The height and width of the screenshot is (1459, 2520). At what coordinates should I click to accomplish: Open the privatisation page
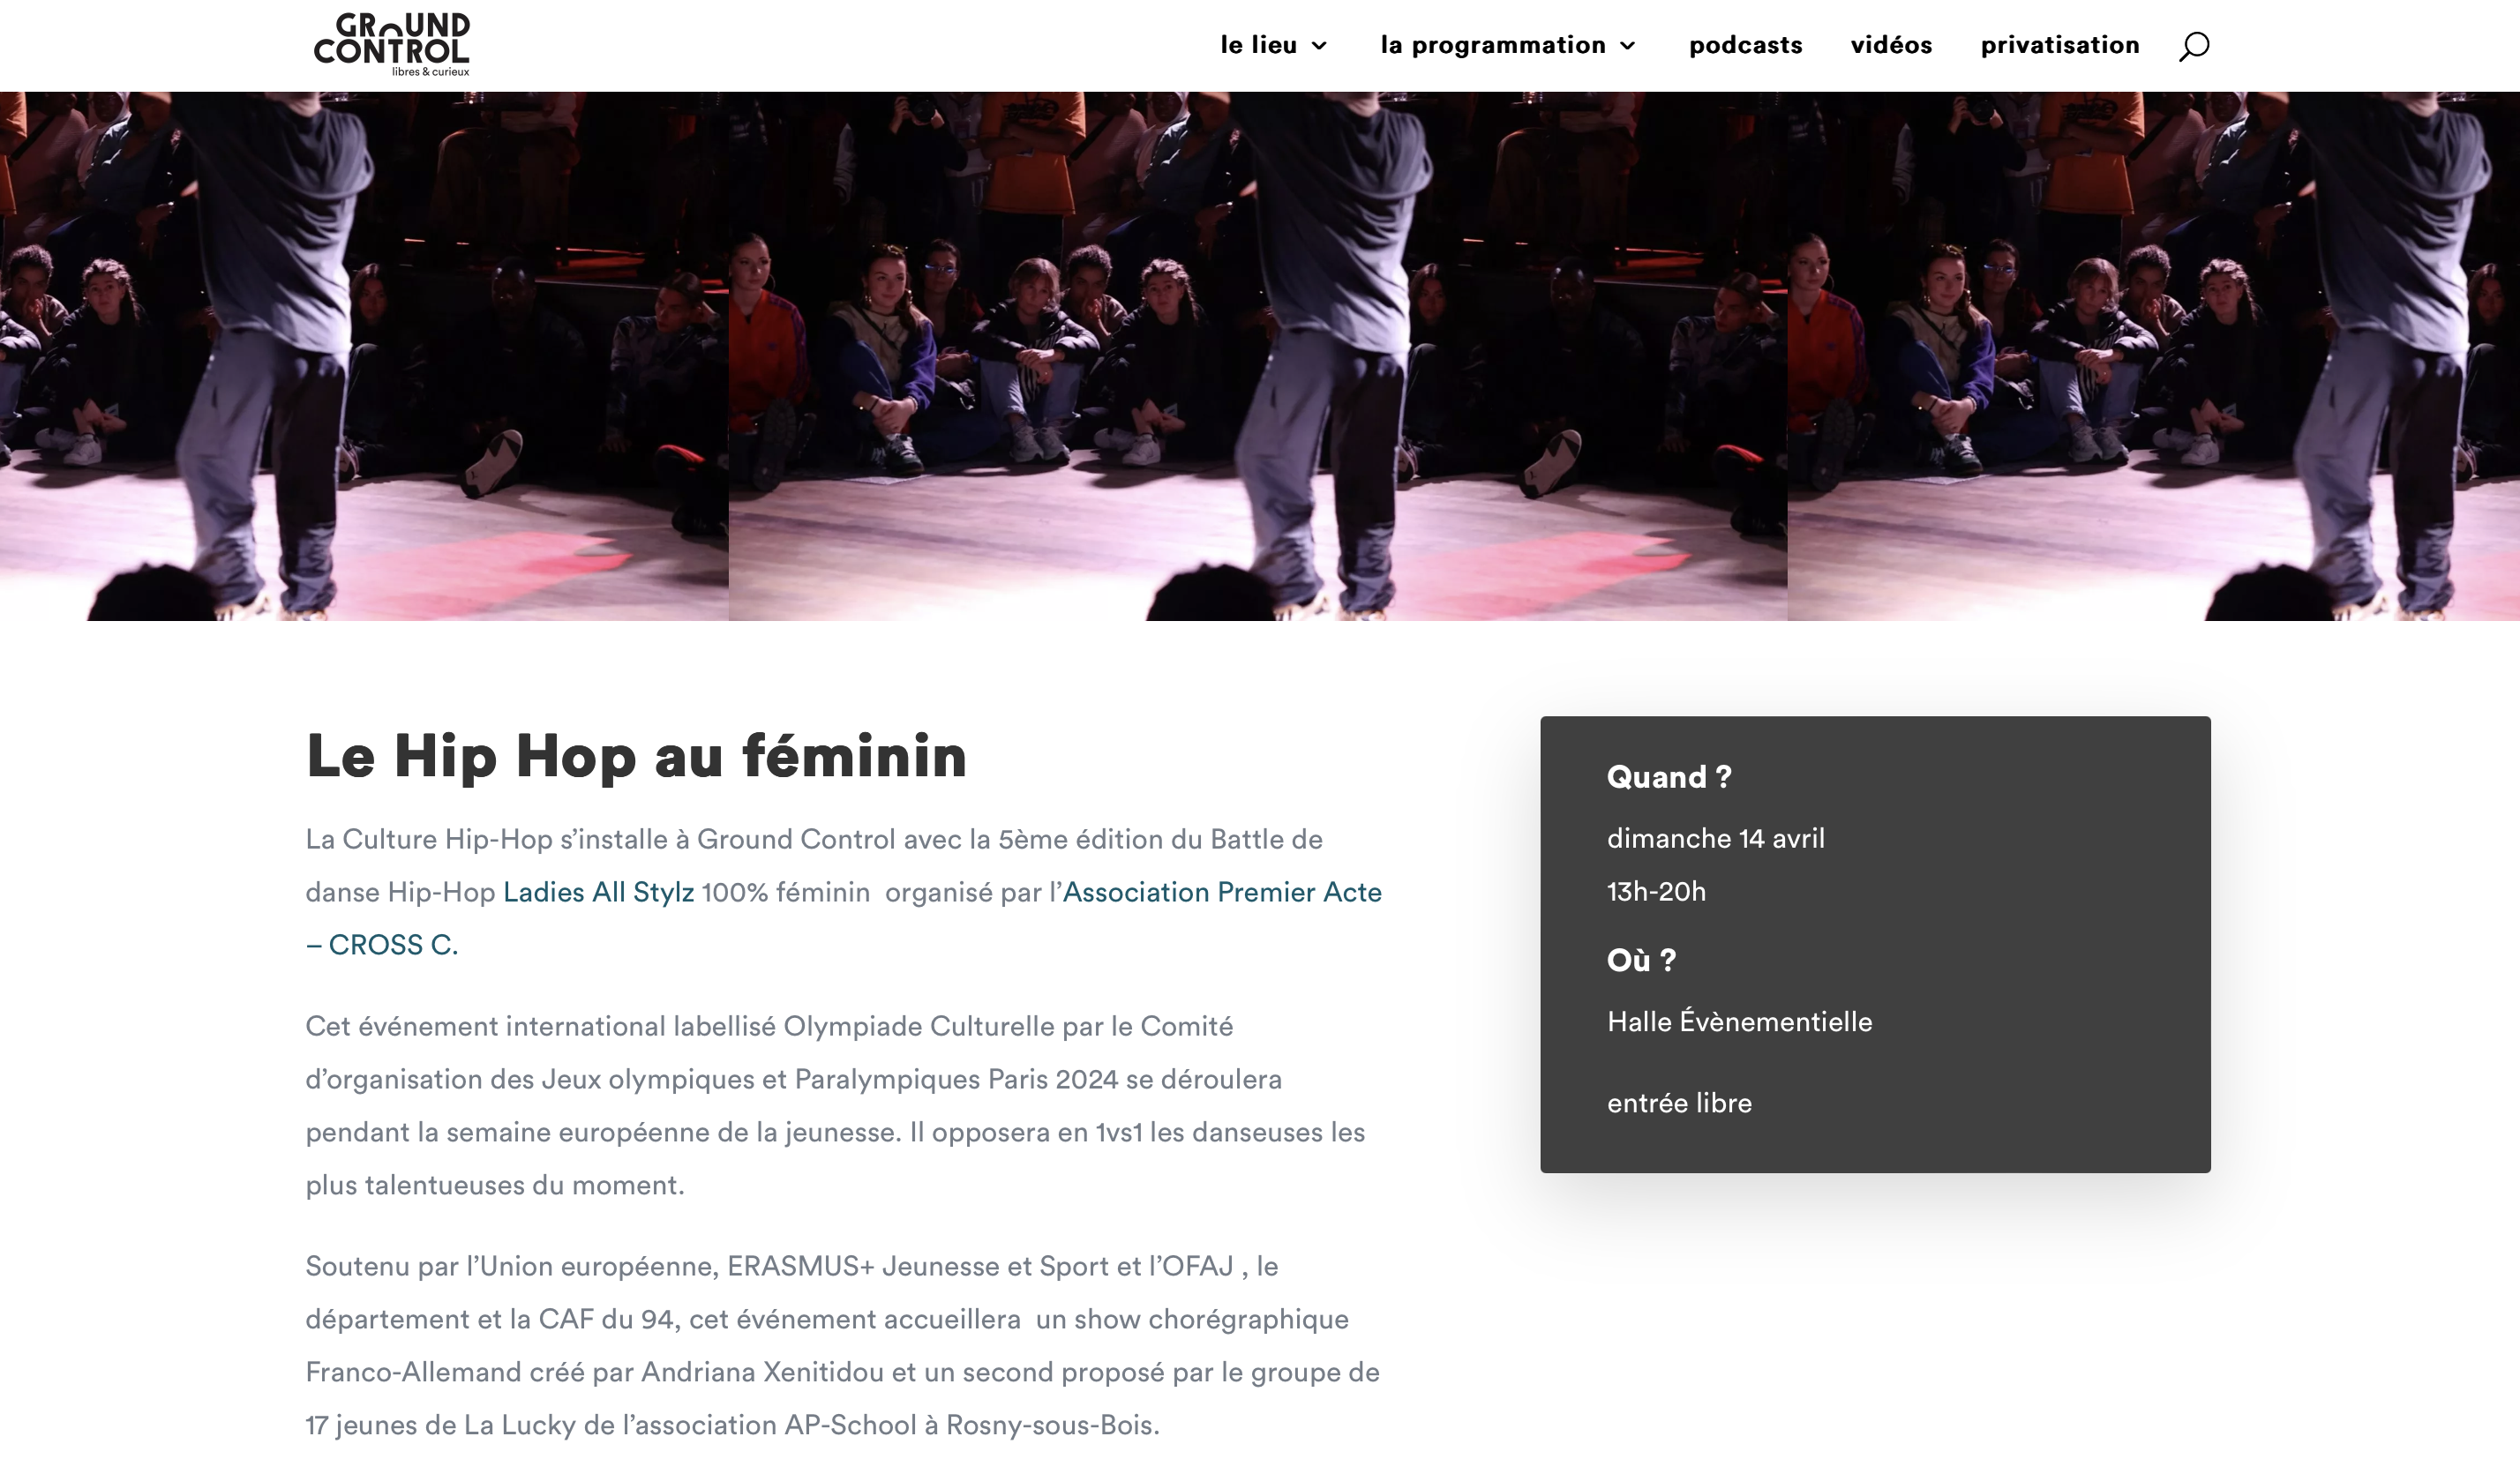[2059, 45]
